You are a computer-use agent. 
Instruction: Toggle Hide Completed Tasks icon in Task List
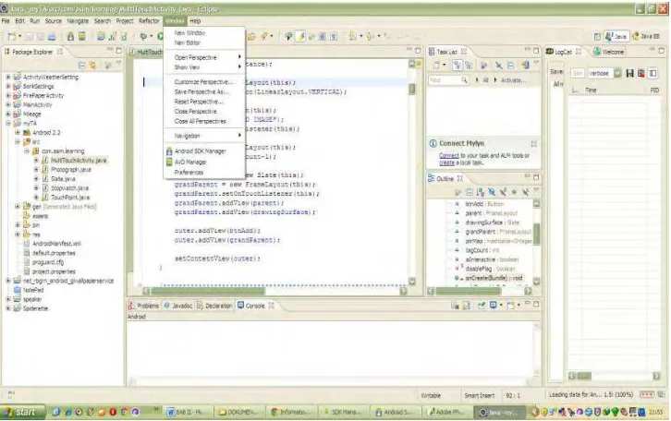click(x=498, y=66)
